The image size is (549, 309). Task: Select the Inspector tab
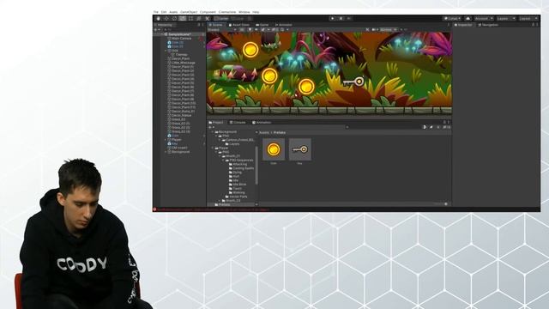[x=463, y=25]
